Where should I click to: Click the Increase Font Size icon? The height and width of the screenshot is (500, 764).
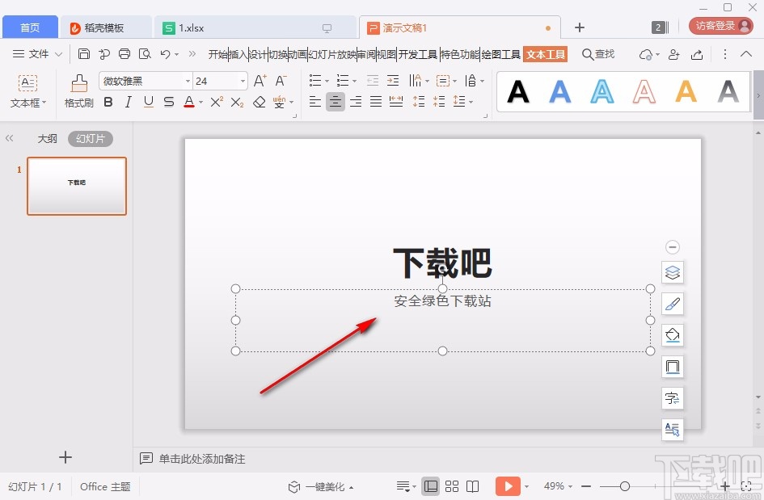pyautogui.click(x=259, y=80)
